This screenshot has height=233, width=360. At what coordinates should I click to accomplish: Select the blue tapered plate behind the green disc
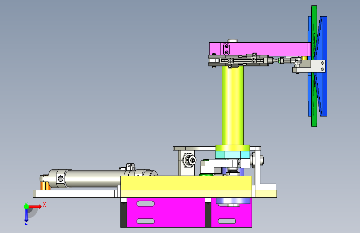click(x=322, y=66)
